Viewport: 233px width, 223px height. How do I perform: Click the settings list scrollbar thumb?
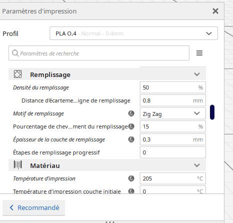212,112
